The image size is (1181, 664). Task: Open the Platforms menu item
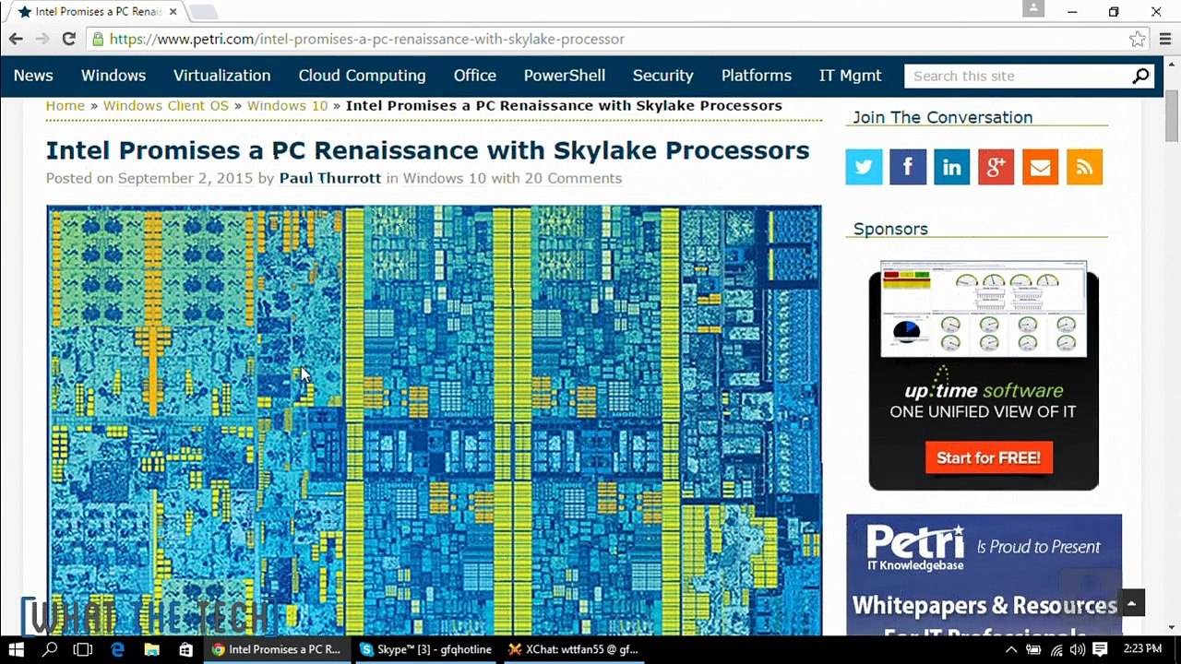click(757, 76)
